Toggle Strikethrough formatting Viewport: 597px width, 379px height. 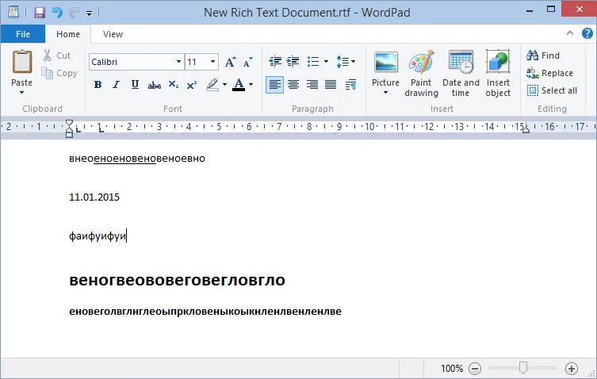point(154,85)
